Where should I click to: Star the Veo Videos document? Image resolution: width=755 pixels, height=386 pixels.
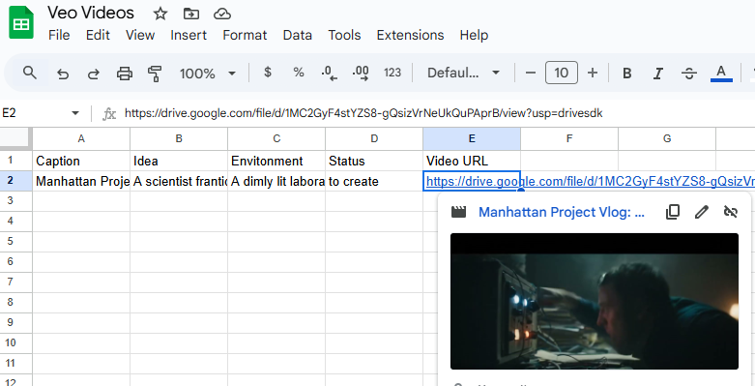pyautogui.click(x=160, y=14)
